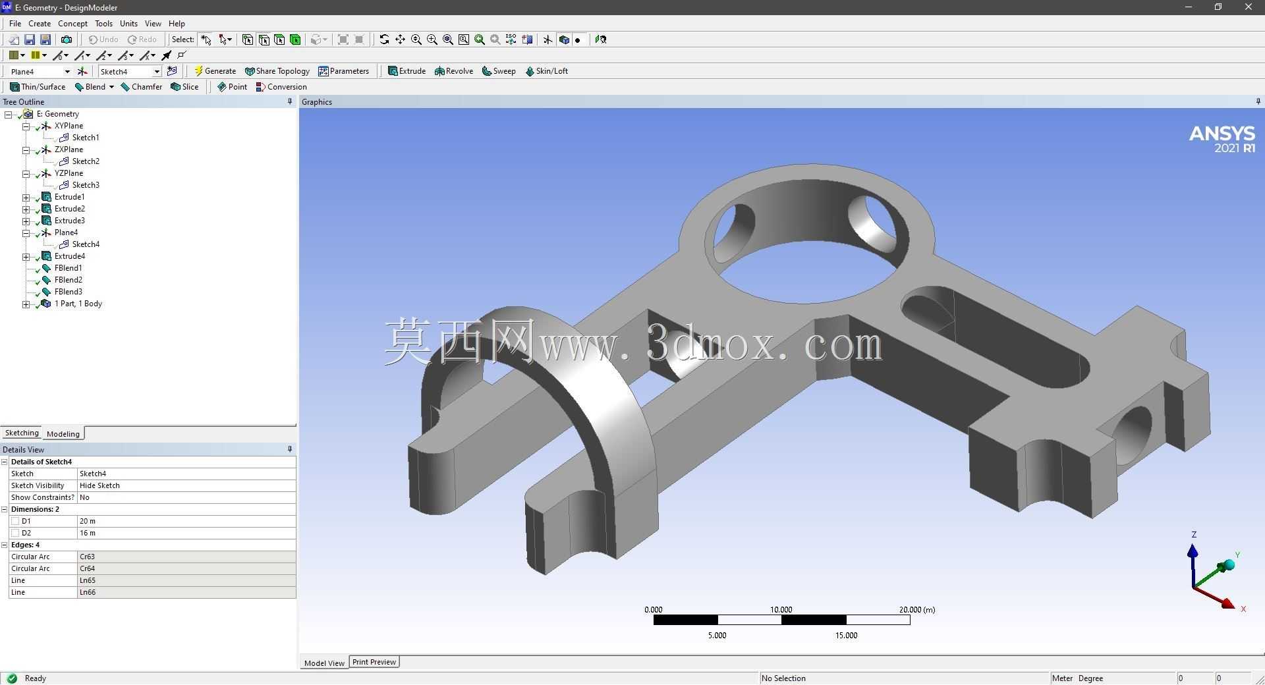
Task: Enable the Edges selection filter
Action: (264, 40)
